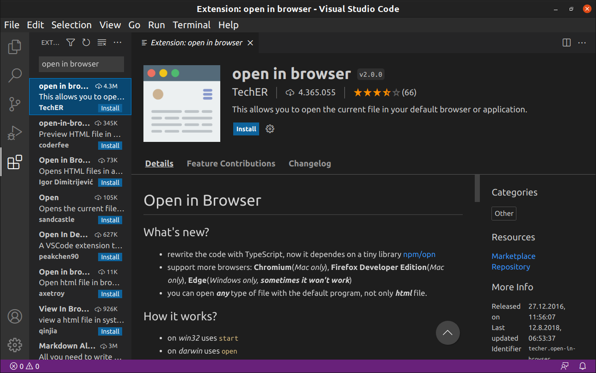Open the File menu
Image resolution: width=596 pixels, height=373 pixels.
point(12,25)
